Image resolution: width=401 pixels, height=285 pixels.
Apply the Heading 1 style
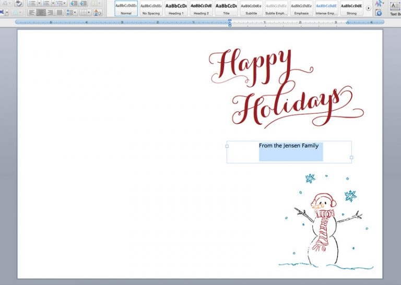(176, 8)
